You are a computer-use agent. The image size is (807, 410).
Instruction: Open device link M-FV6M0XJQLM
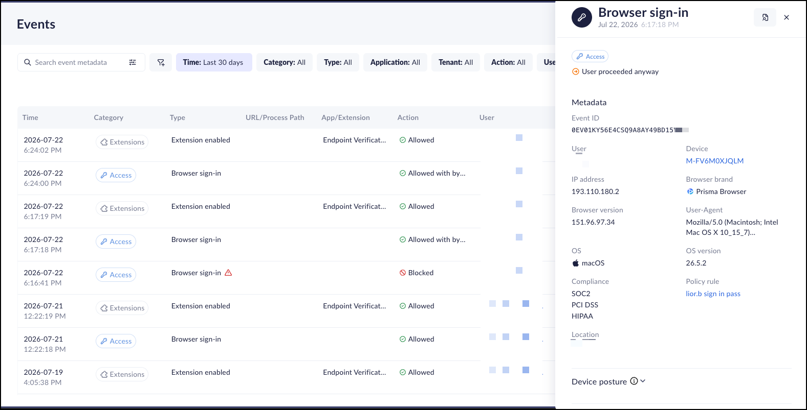coord(714,161)
